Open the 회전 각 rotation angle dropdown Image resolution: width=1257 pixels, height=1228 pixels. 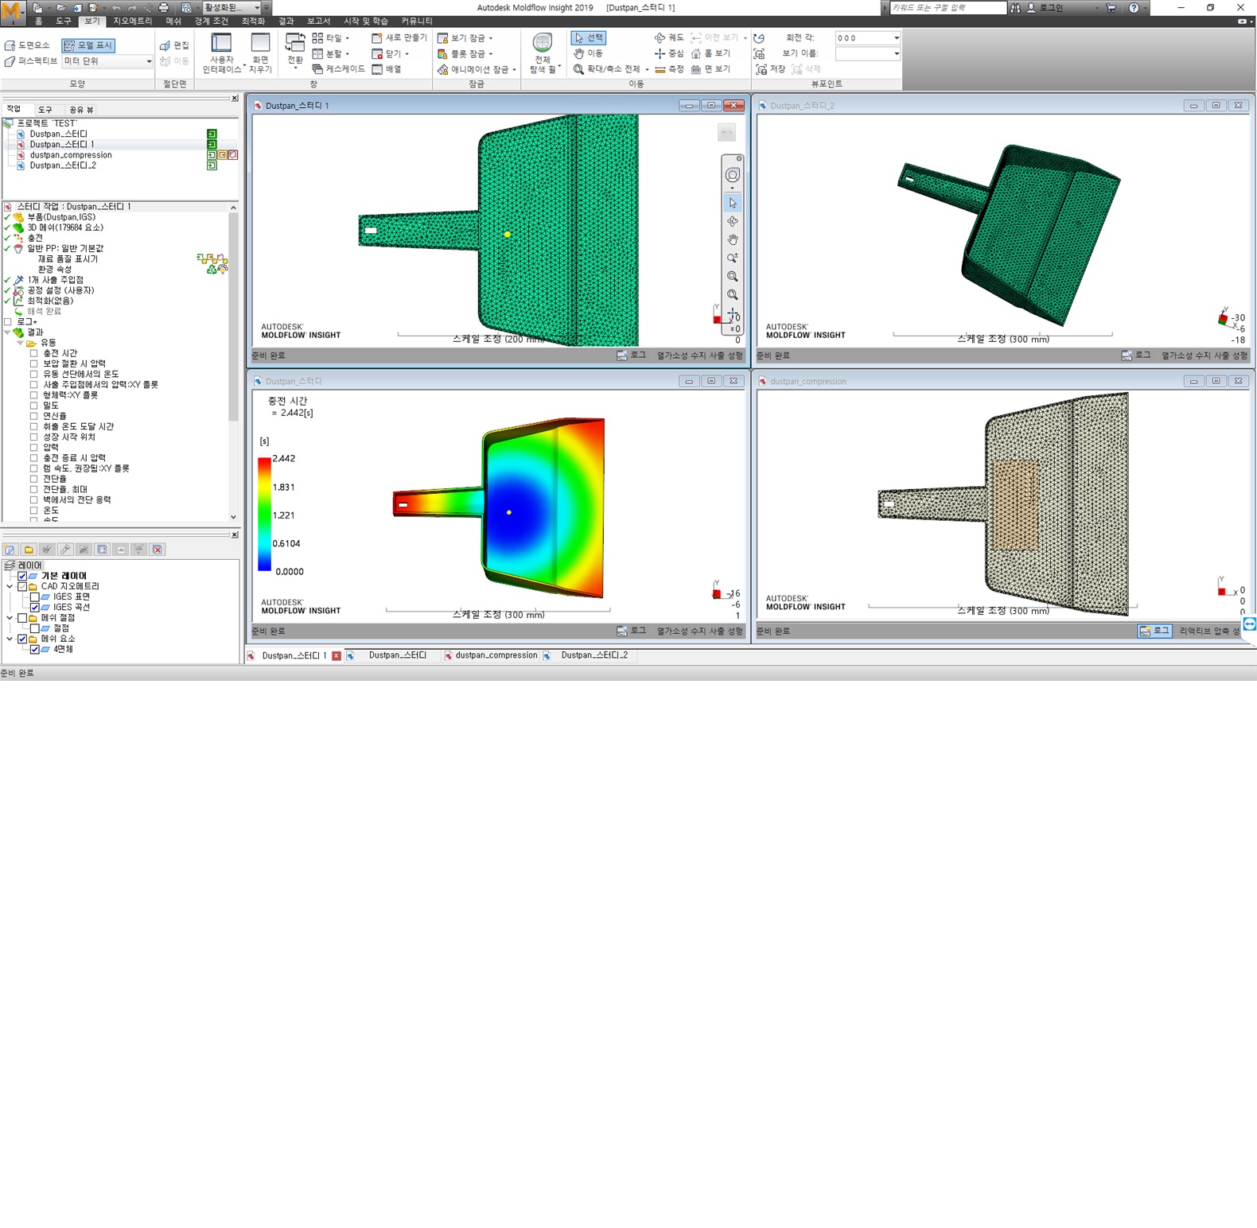point(896,38)
